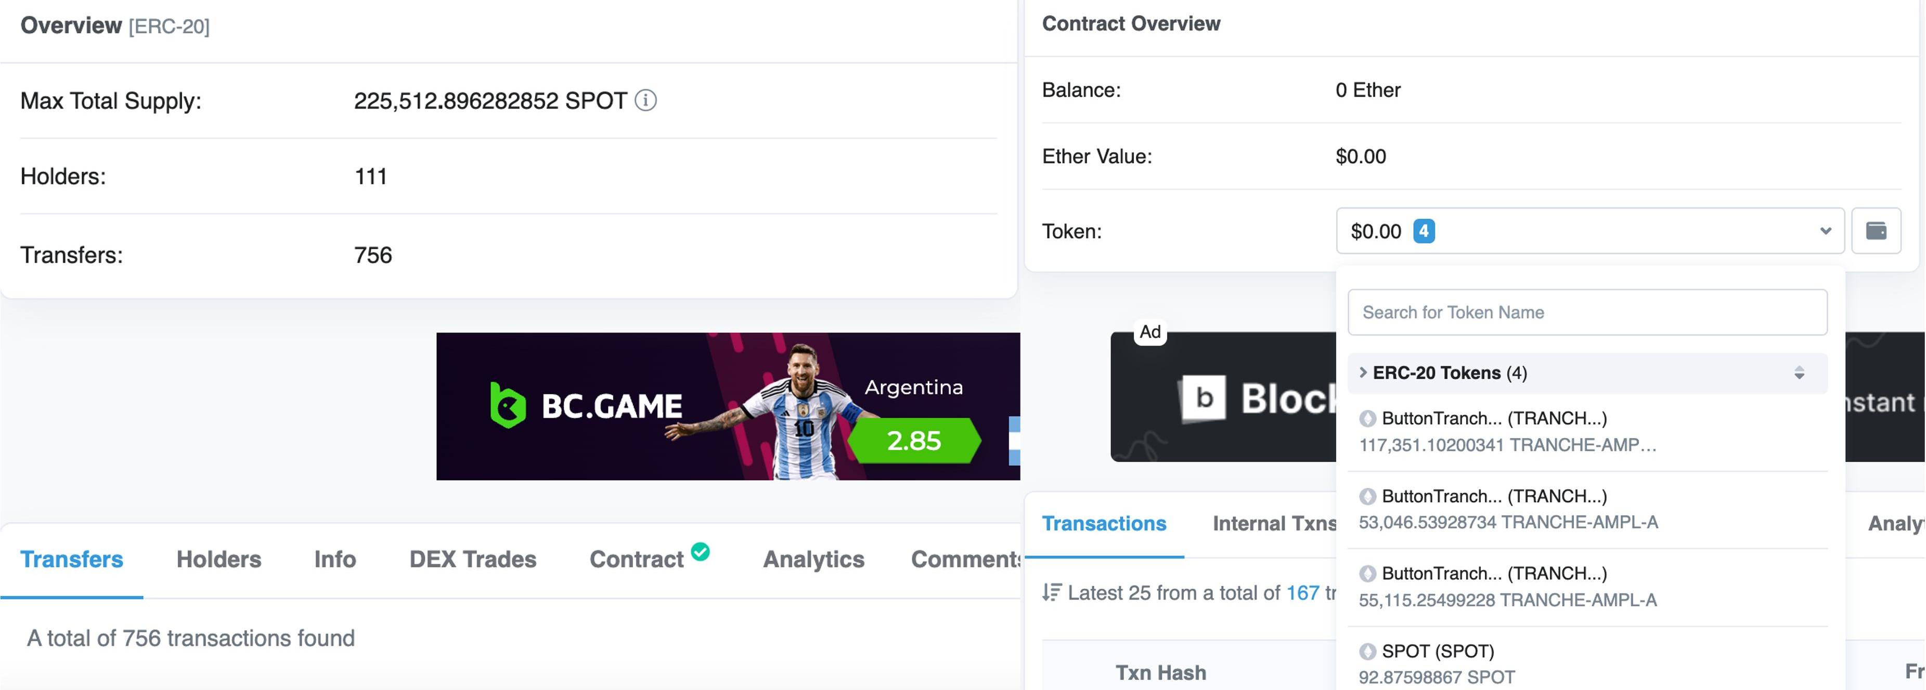The height and width of the screenshot is (690, 1926).
Task: Click the Max Total Supply info icon
Action: 645,100
